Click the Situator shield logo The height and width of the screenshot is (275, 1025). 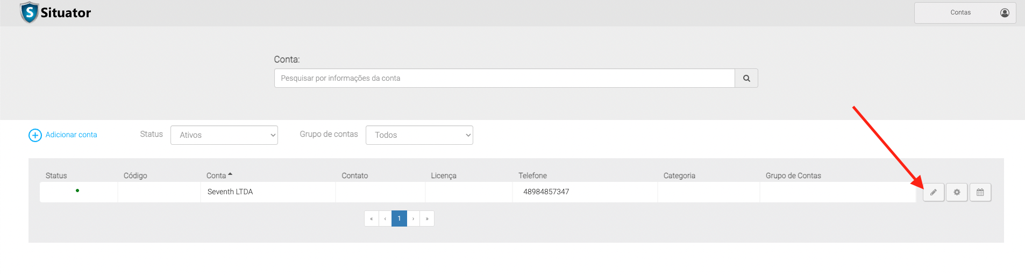click(29, 12)
